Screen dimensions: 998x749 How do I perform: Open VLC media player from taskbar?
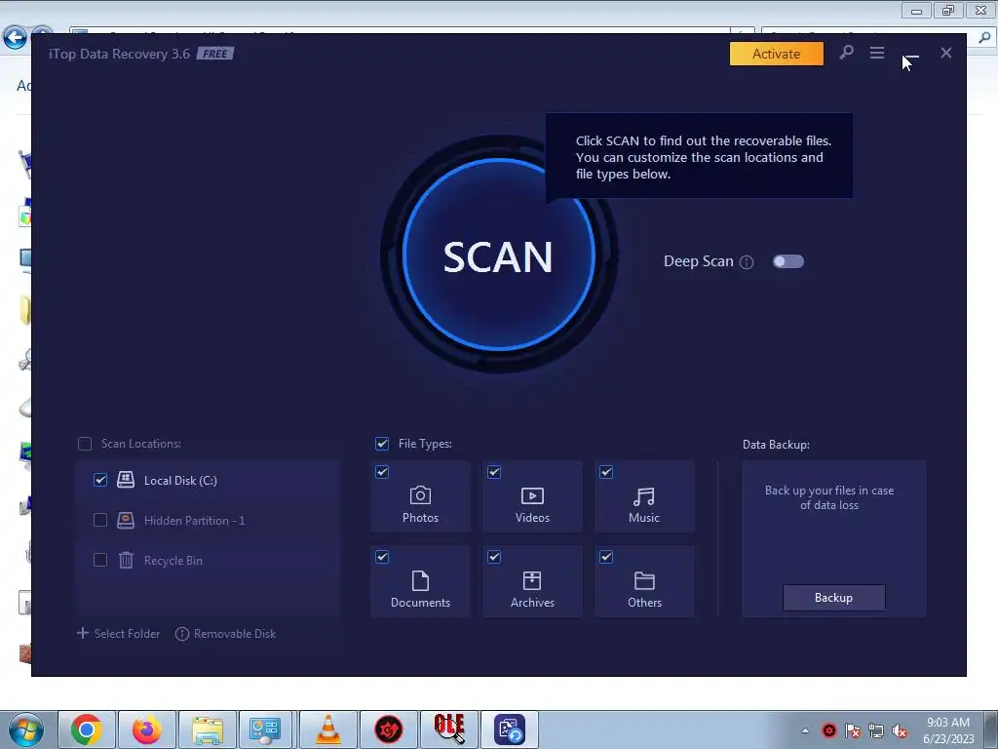click(x=328, y=729)
